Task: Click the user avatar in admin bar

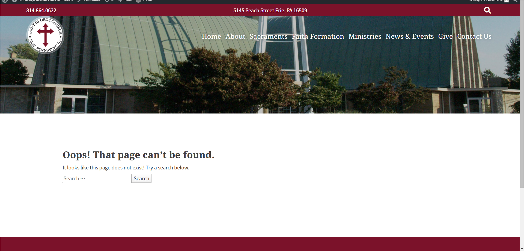Action: pos(507,1)
